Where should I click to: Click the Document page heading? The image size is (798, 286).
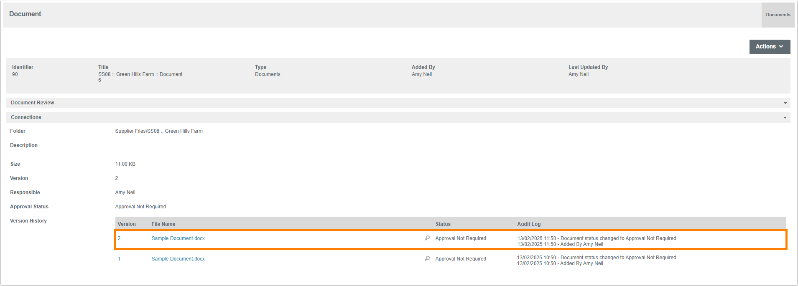pos(25,14)
